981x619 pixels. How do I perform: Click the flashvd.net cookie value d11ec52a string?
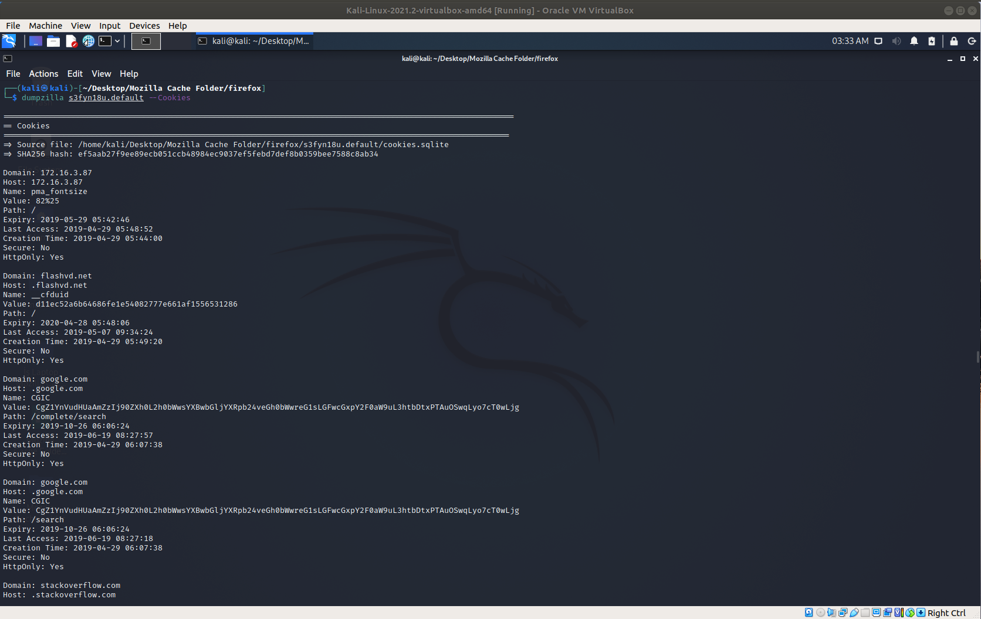point(137,304)
